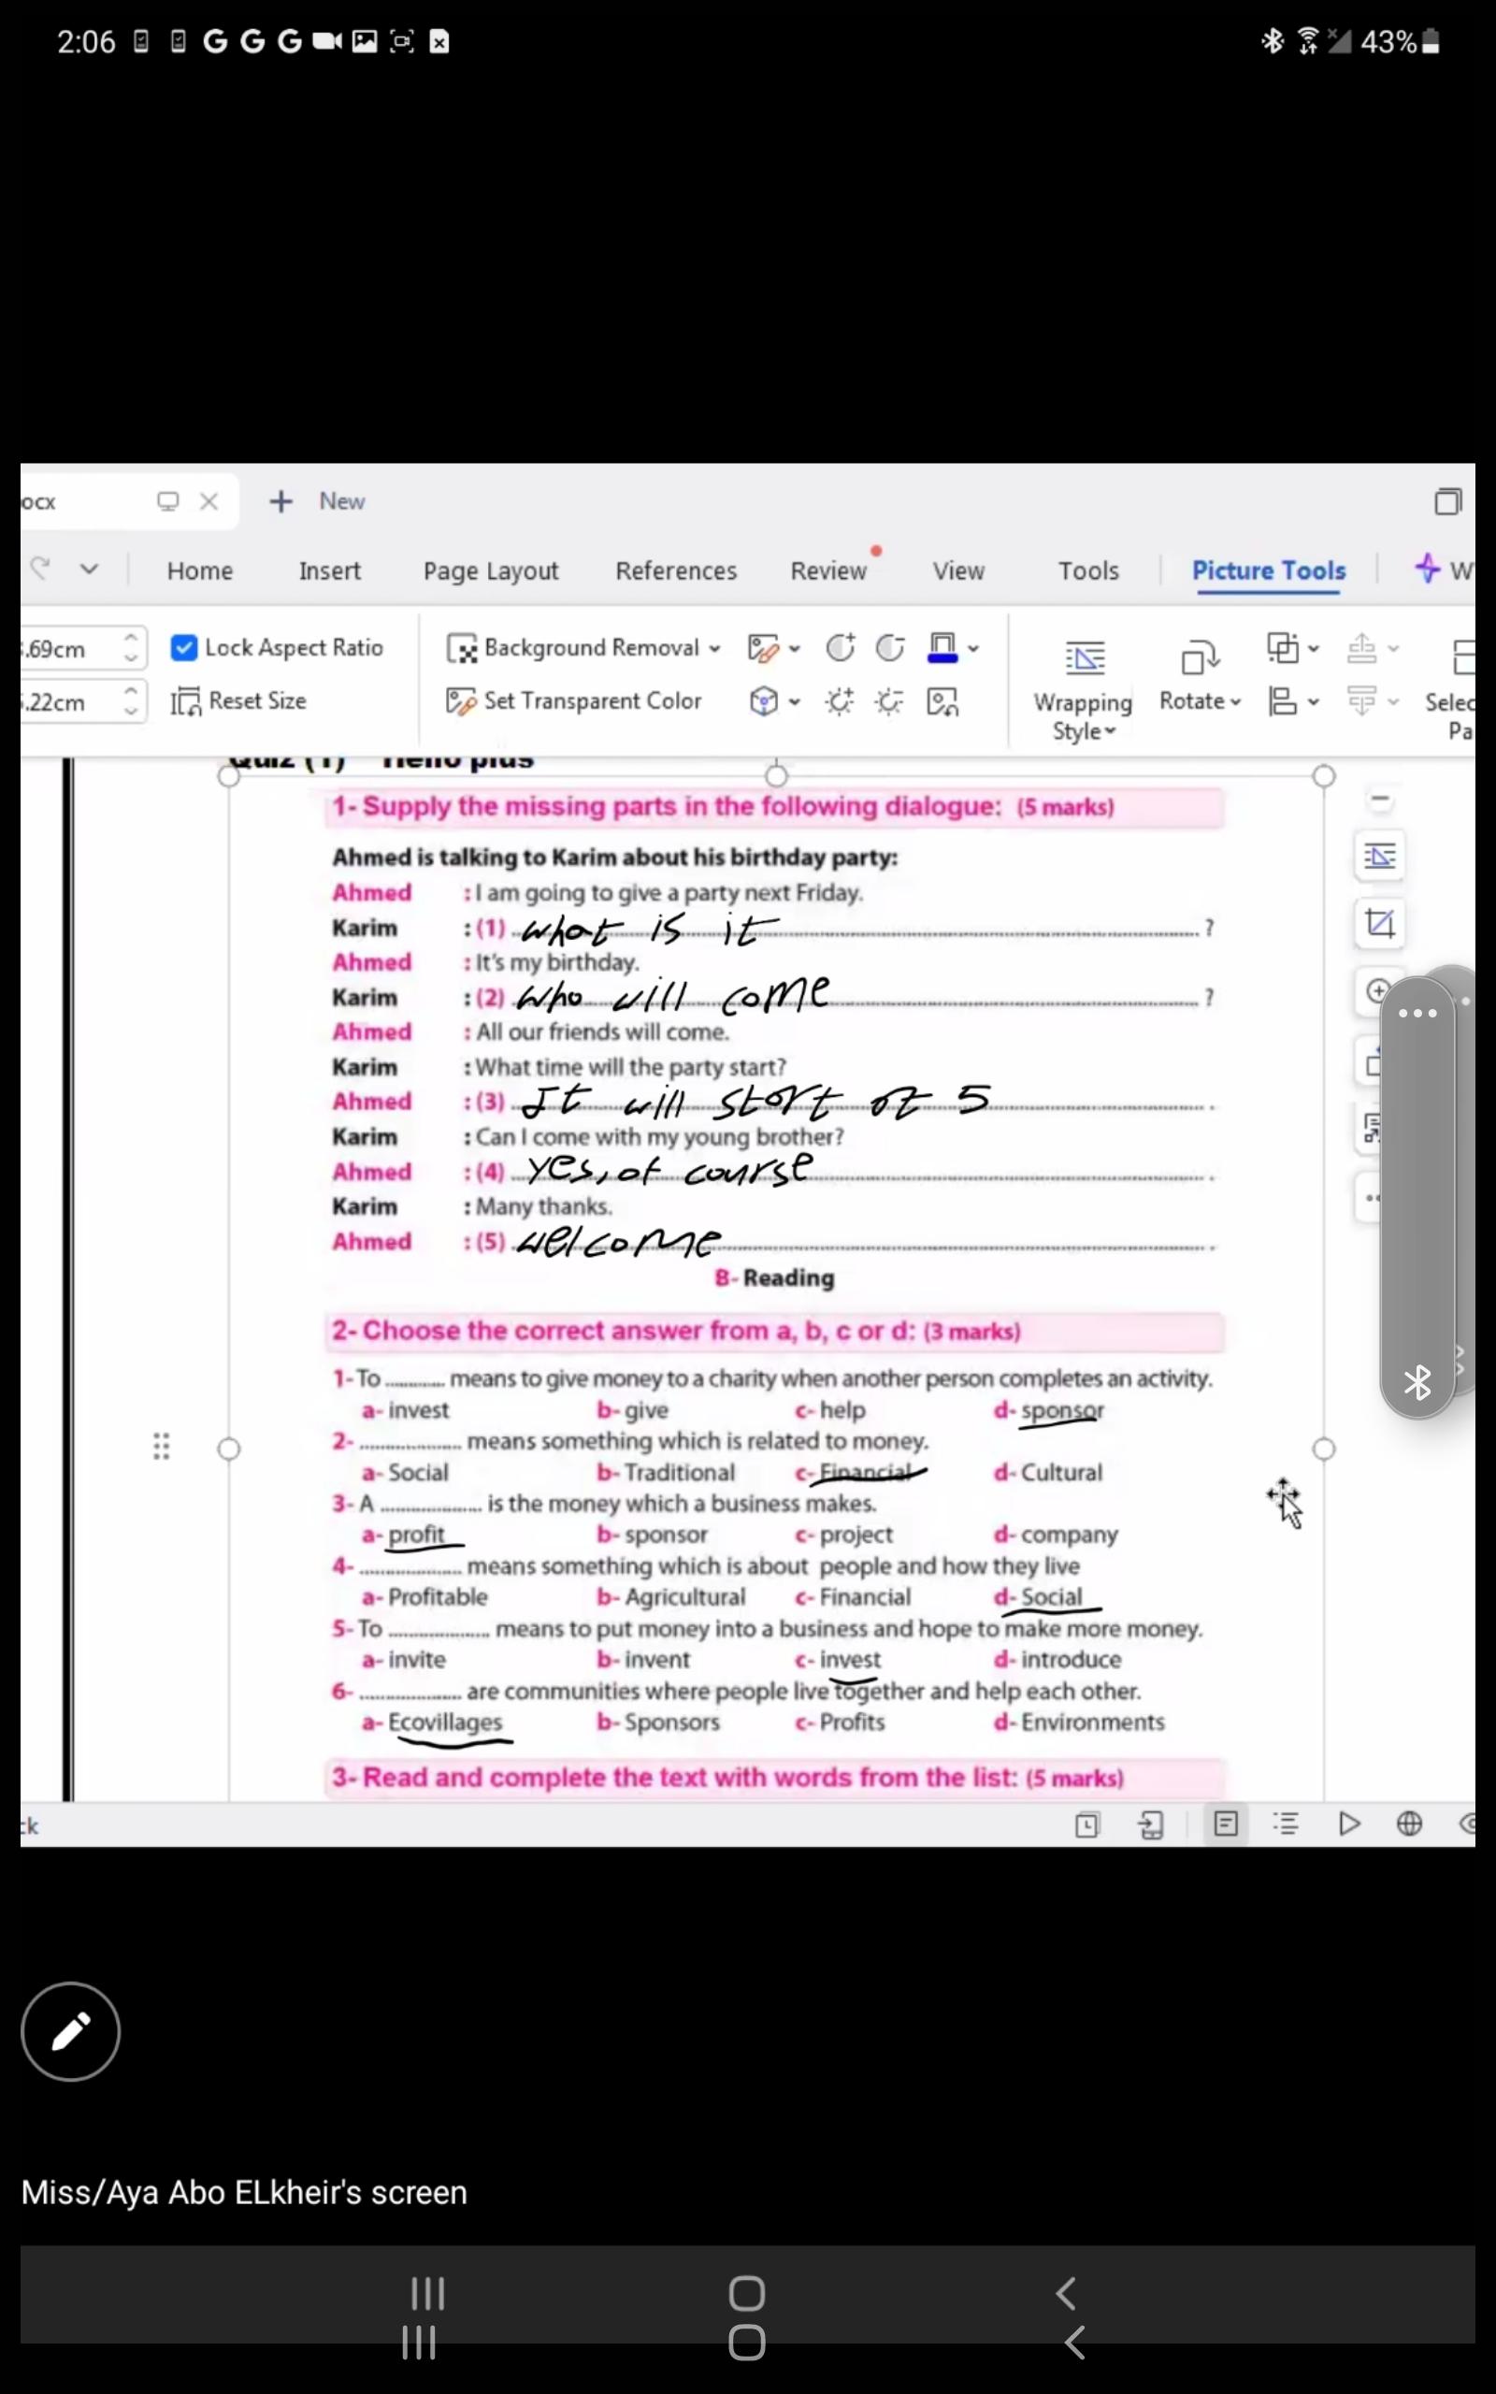The width and height of the screenshot is (1496, 2394).
Task: Open the picture border color dropdown arrow
Action: coord(973,649)
